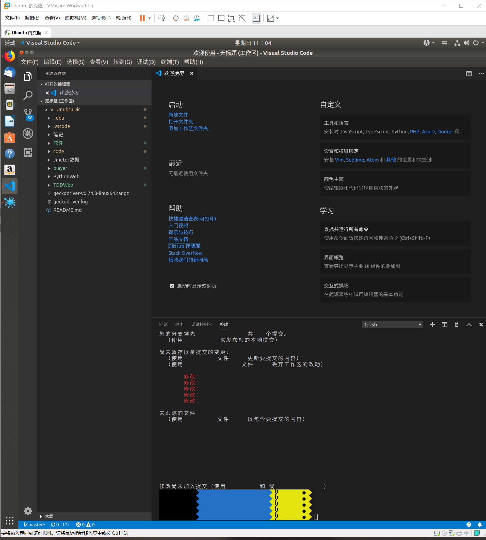
Task: Open VMware 虚拟机(M) menu
Action: point(75,18)
